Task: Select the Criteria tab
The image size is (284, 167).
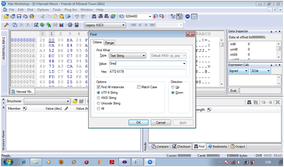Action: click(97, 42)
